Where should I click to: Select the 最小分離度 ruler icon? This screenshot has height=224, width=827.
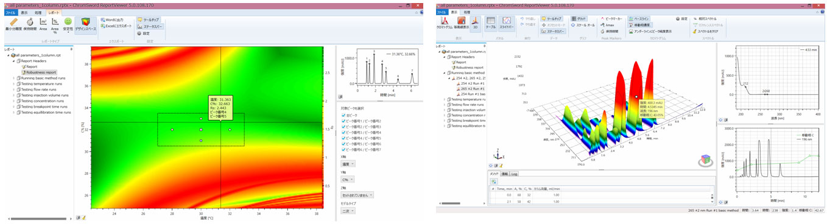[13, 24]
